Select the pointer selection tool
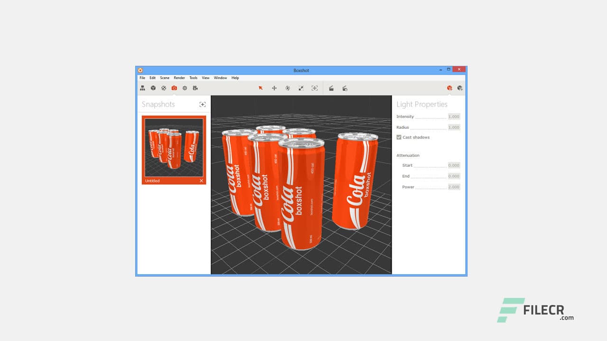607x341 pixels. 260,88
